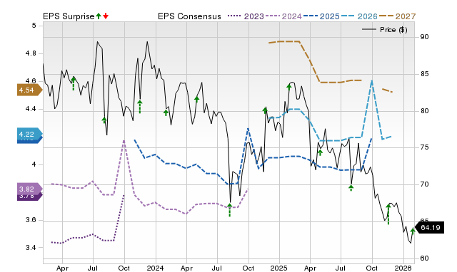Click the surprise arrow at the August 2024 price low
Screen dimensions: 457x272
click(230, 210)
